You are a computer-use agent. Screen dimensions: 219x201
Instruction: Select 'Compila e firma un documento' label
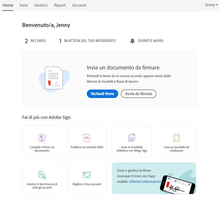42,149
